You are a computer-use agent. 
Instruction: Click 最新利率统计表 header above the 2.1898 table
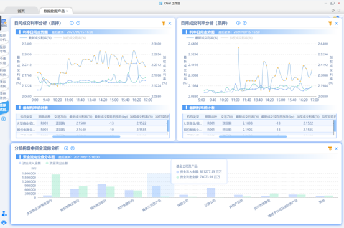click(x=202, y=107)
